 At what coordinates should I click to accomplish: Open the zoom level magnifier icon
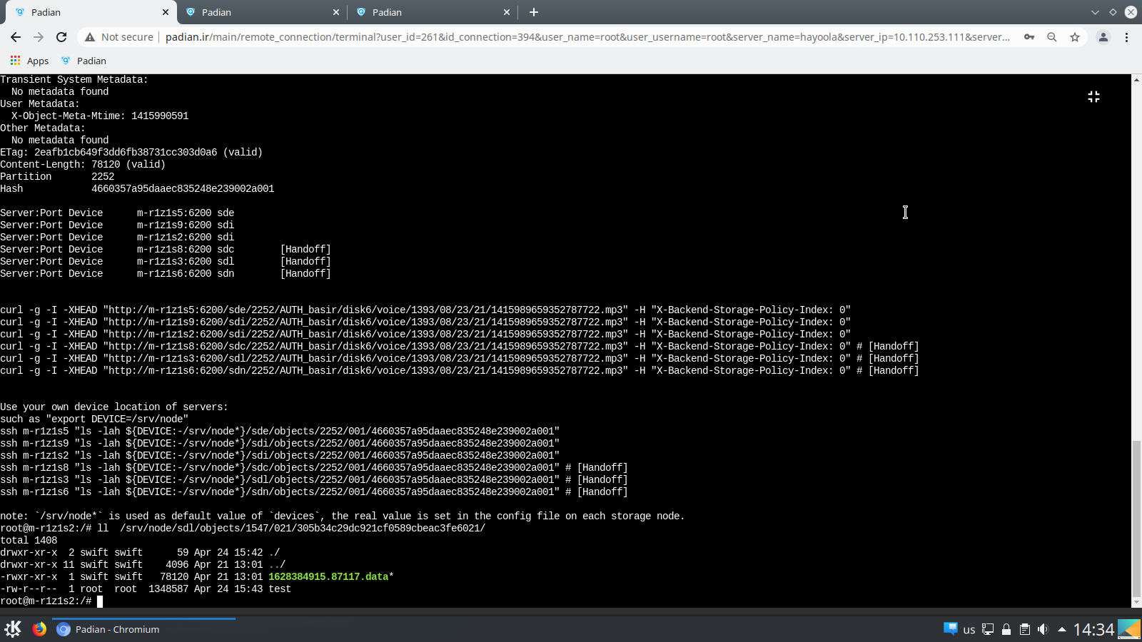[1052, 37]
